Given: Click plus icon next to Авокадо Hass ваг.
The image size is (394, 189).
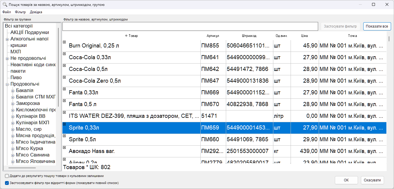Looking at the screenshot, I should tap(64, 147).
